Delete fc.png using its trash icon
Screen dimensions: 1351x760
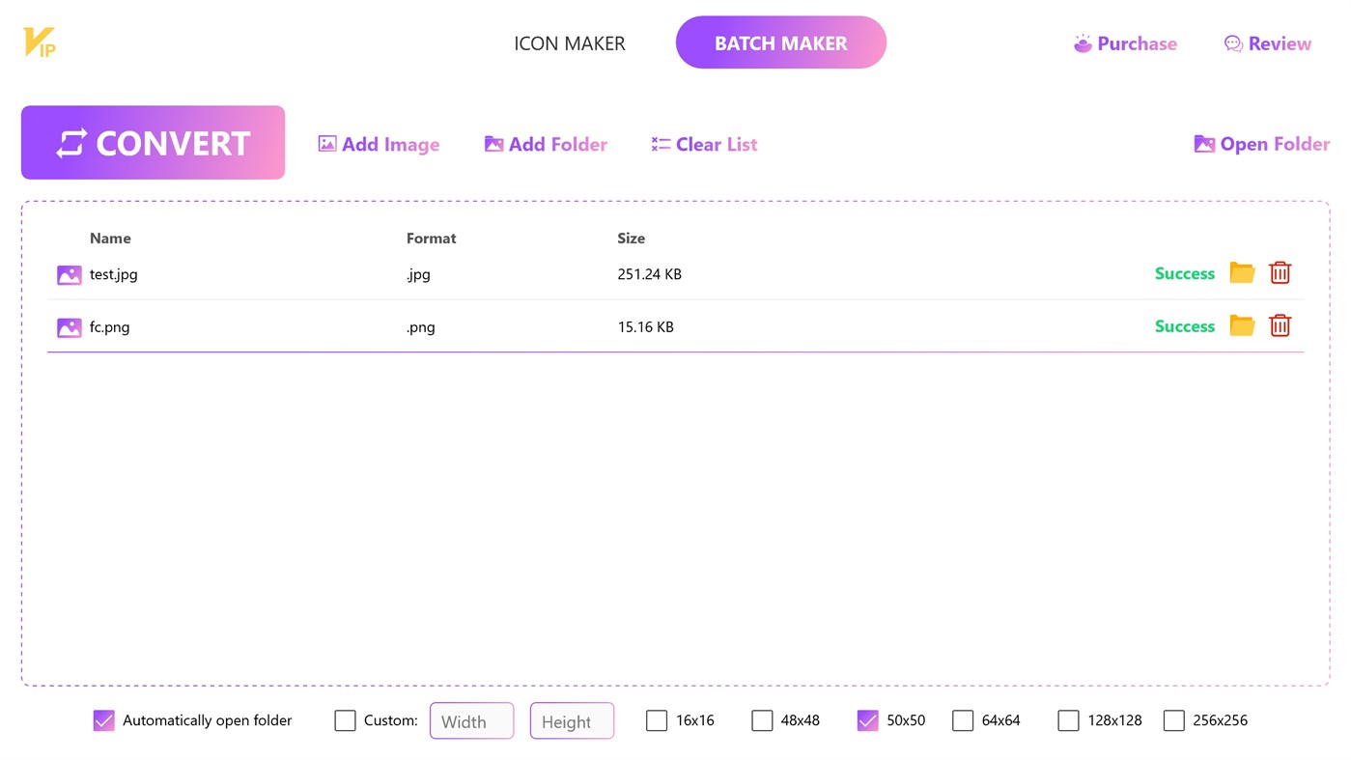1280,325
